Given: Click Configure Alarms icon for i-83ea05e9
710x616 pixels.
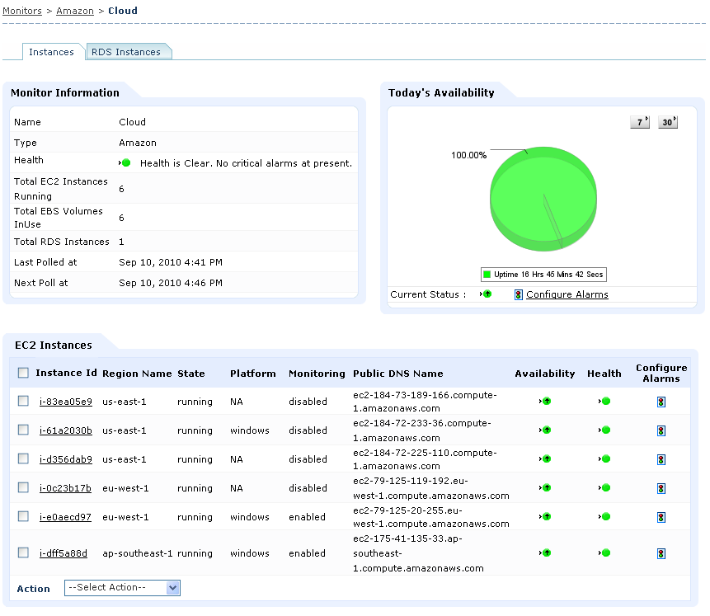Looking at the screenshot, I should [661, 402].
